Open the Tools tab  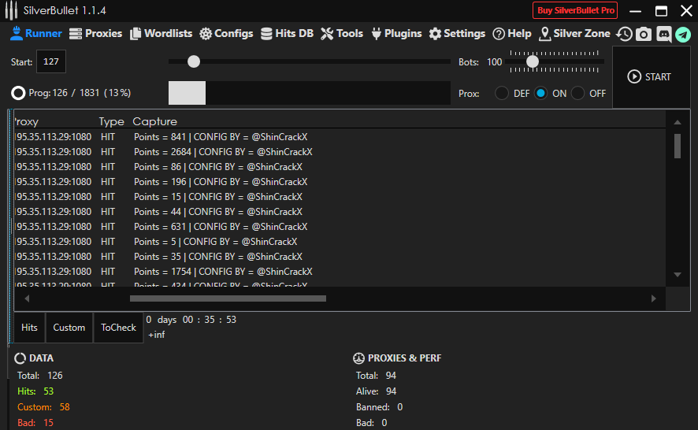[x=342, y=33]
